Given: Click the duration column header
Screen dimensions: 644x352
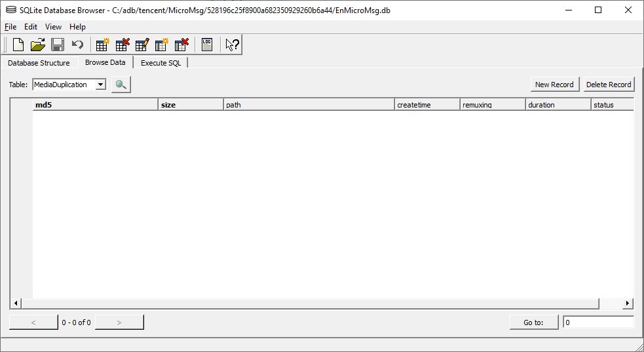Looking at the screenshot, I should 558,105.
